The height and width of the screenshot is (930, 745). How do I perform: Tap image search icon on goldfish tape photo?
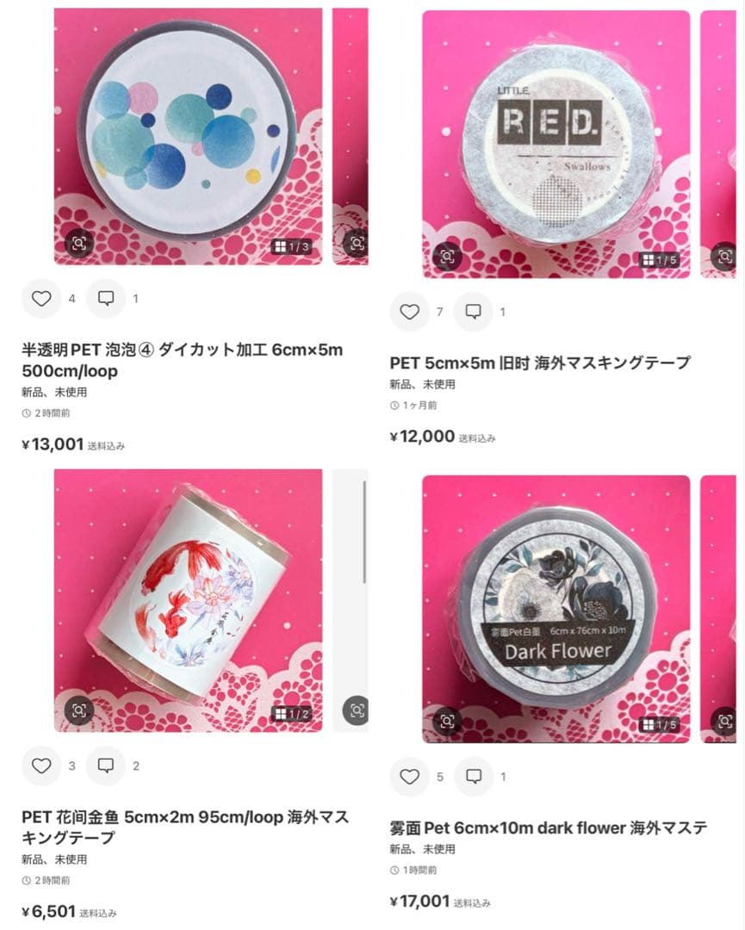[x=79, y=710]
